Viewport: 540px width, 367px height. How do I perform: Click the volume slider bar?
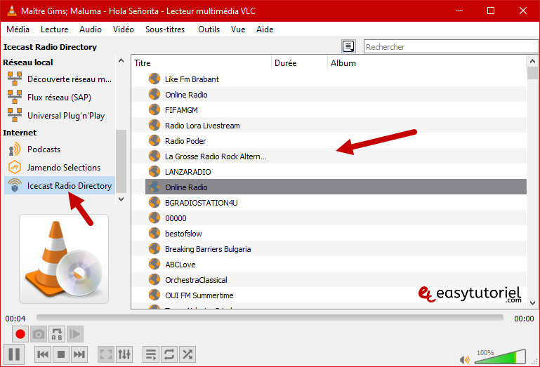500,357
